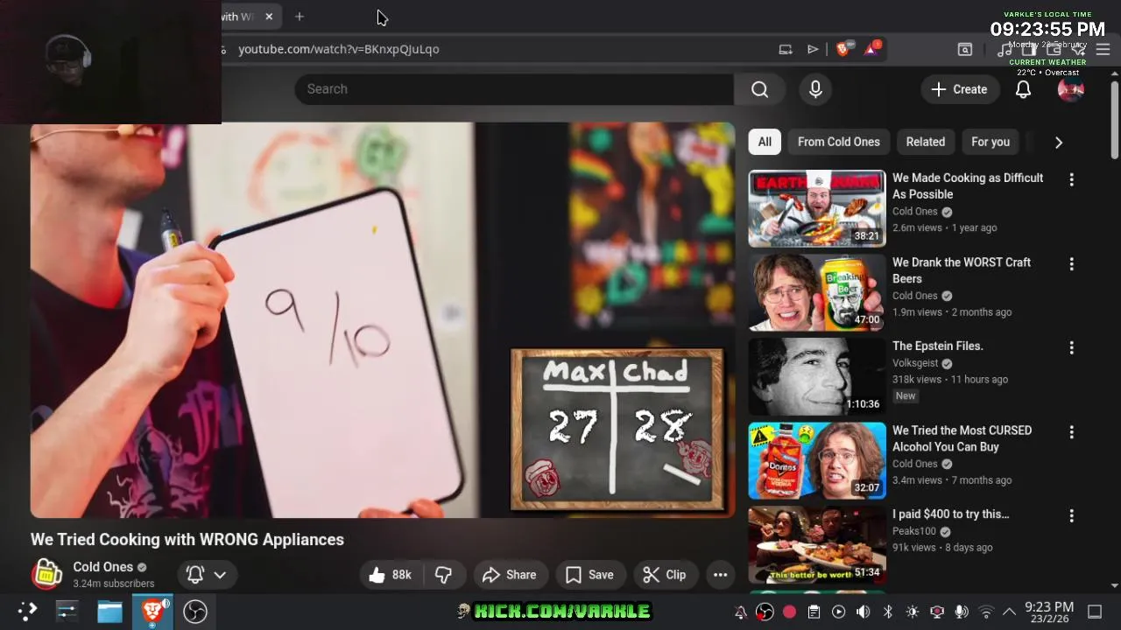Expand hidden system tray icons arrow
This screenshot has width=1121, height=630.
point(1009,612)
